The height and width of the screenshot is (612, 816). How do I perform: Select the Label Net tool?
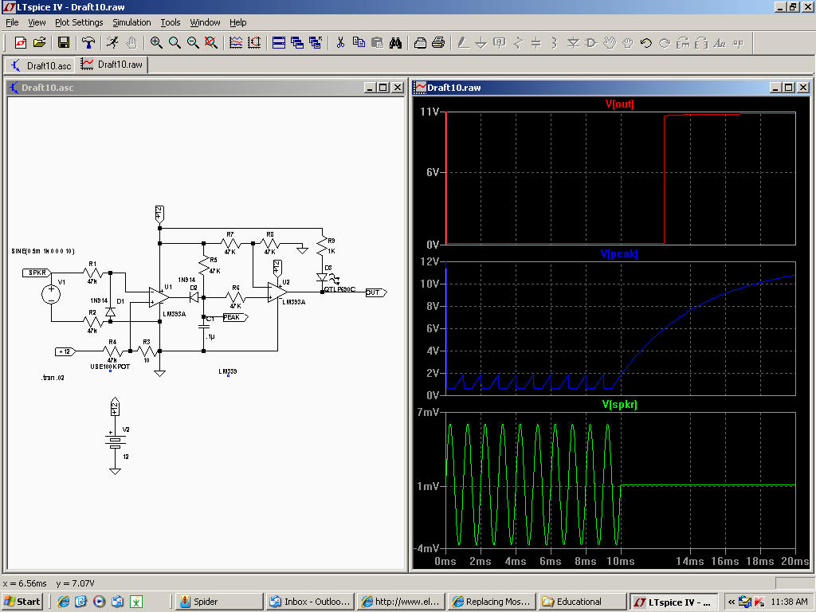[x=499, y=43]
